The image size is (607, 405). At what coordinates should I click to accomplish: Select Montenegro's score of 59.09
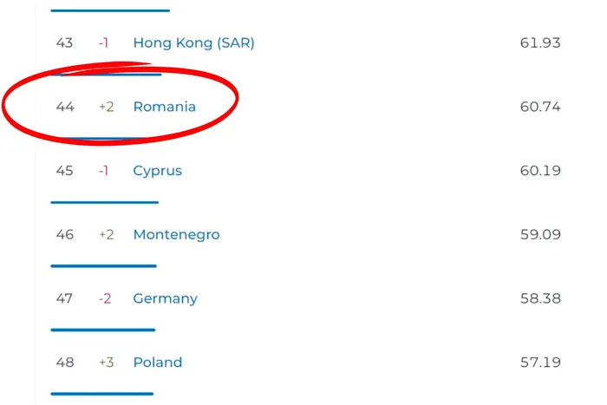pyautogui.click(x=540, y=234)
